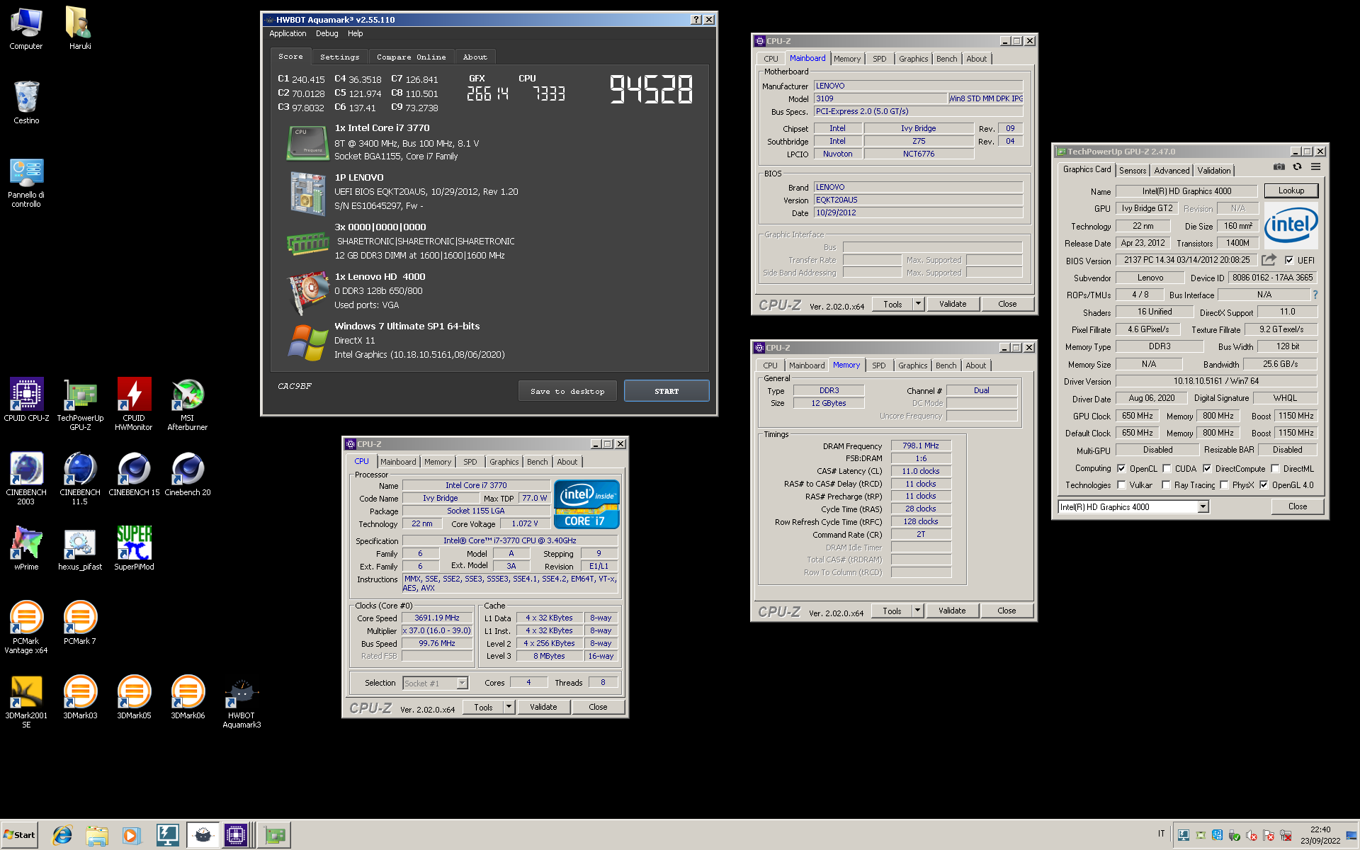Toggle DirectML checkbox in GPU-Z
Screen dimensions: 1360x850
tap(1275, 468)
